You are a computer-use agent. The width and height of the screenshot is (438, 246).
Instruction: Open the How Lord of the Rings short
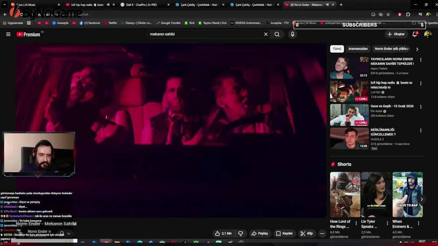coord(345,195)
